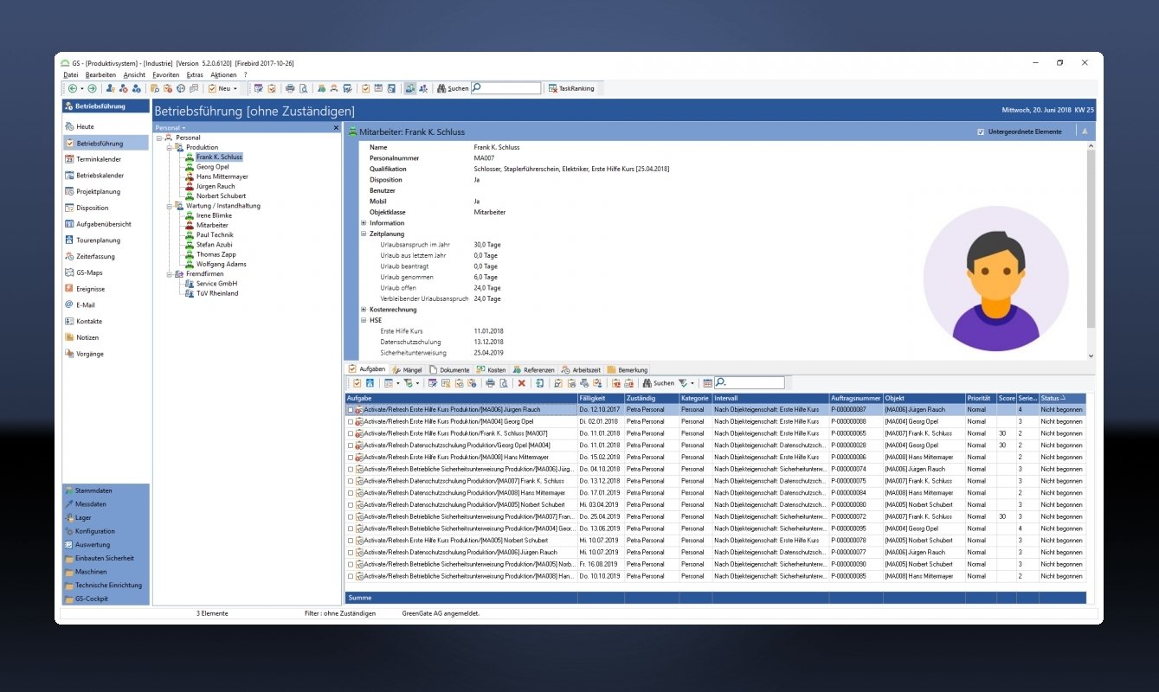Expand the Kostenrechnung section
The width and height of the screenshot is (1159, 692).
[364, 310]
